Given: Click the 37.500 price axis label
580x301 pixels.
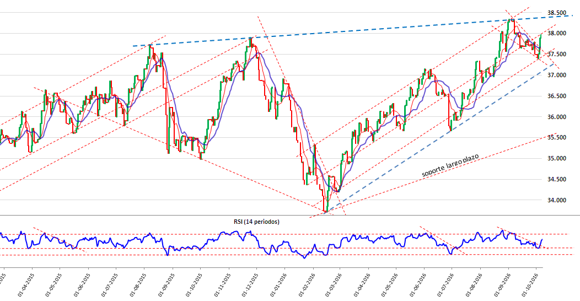Looking at the screenshot, I should 557,55.
